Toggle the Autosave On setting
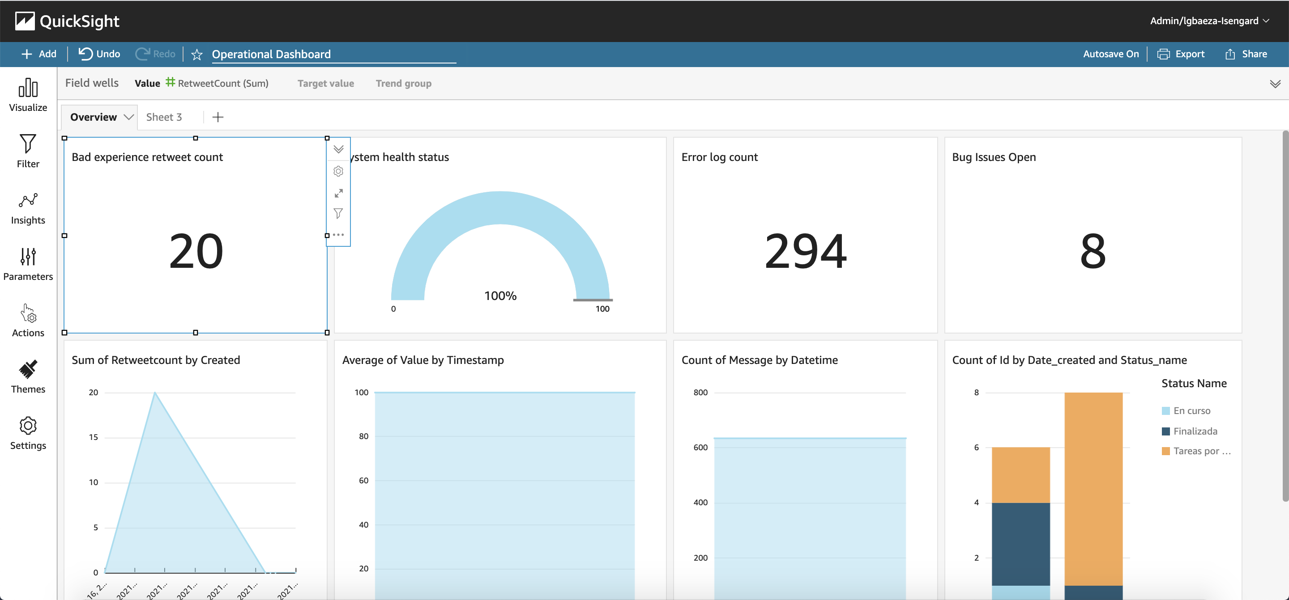Image resolution: width=1289 pixels, height=600 pixels. 1110,54
